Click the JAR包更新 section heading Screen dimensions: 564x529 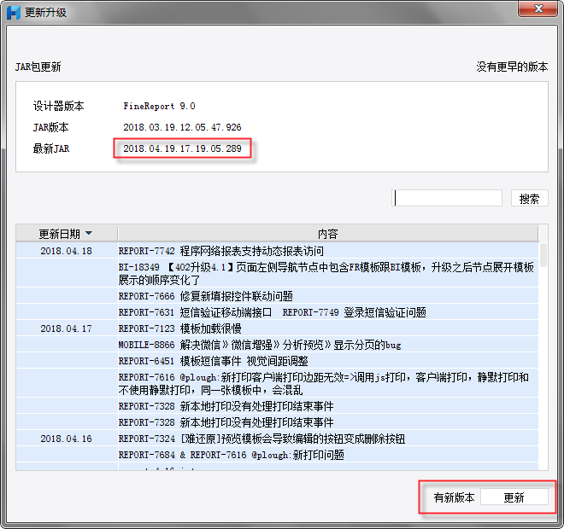click(38, 67)
